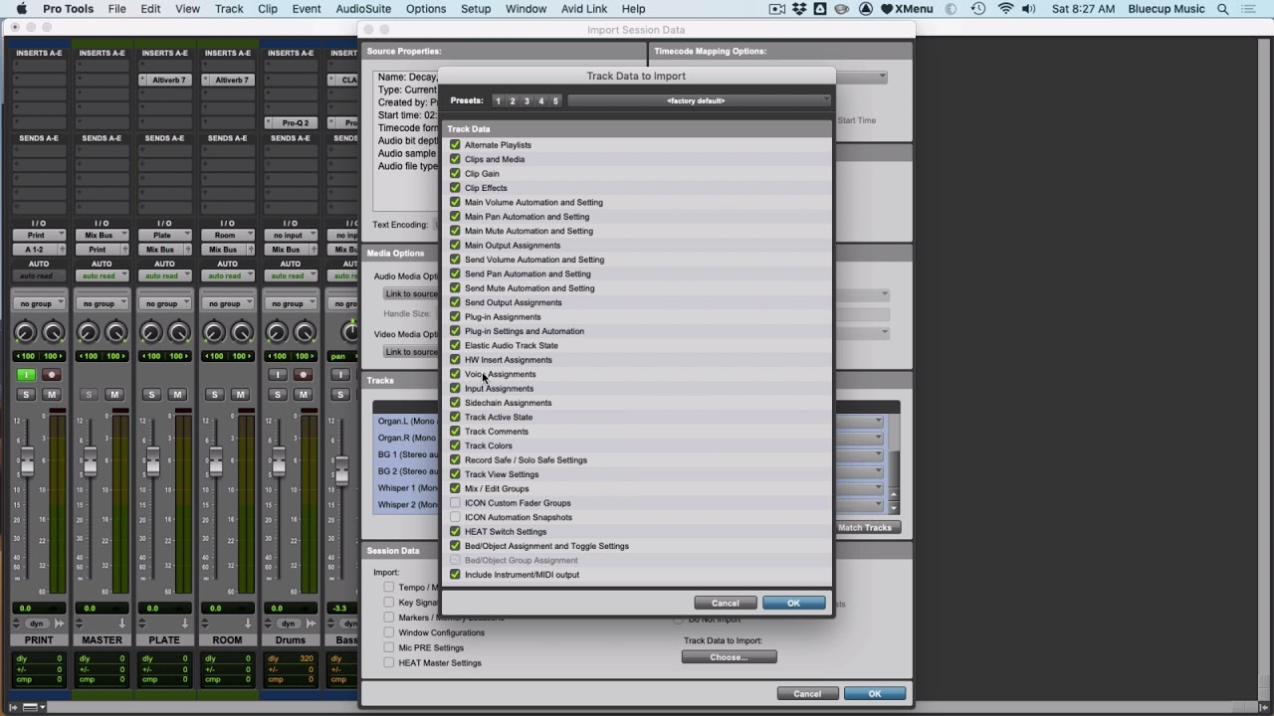This screenshot has width=1274, height=716.
Task: Uncheck Alternate Playlists
Action: click(455, 145)
